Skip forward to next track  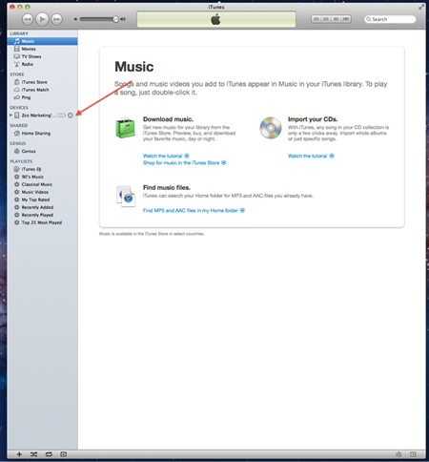tap(56, 19)
